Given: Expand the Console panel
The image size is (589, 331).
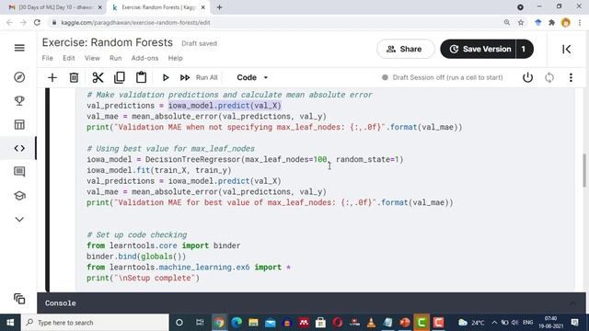Looking at the screenshot, I should pyautogui.click(x=572, y=303).
